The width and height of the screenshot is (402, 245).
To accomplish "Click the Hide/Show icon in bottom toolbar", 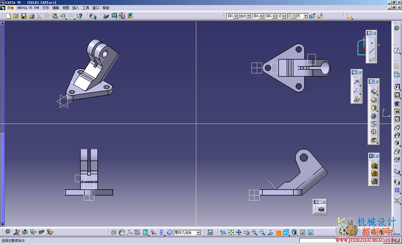I will point(302,232).
